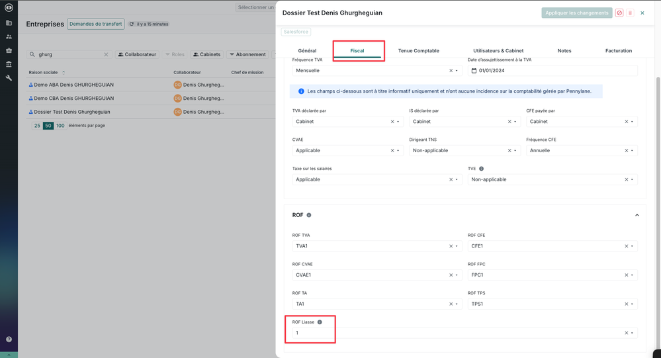Image resolution: width=661 pixels, height=358 pixels.
Task: Click the info icon next to ROF title
Action: [309, 215]
